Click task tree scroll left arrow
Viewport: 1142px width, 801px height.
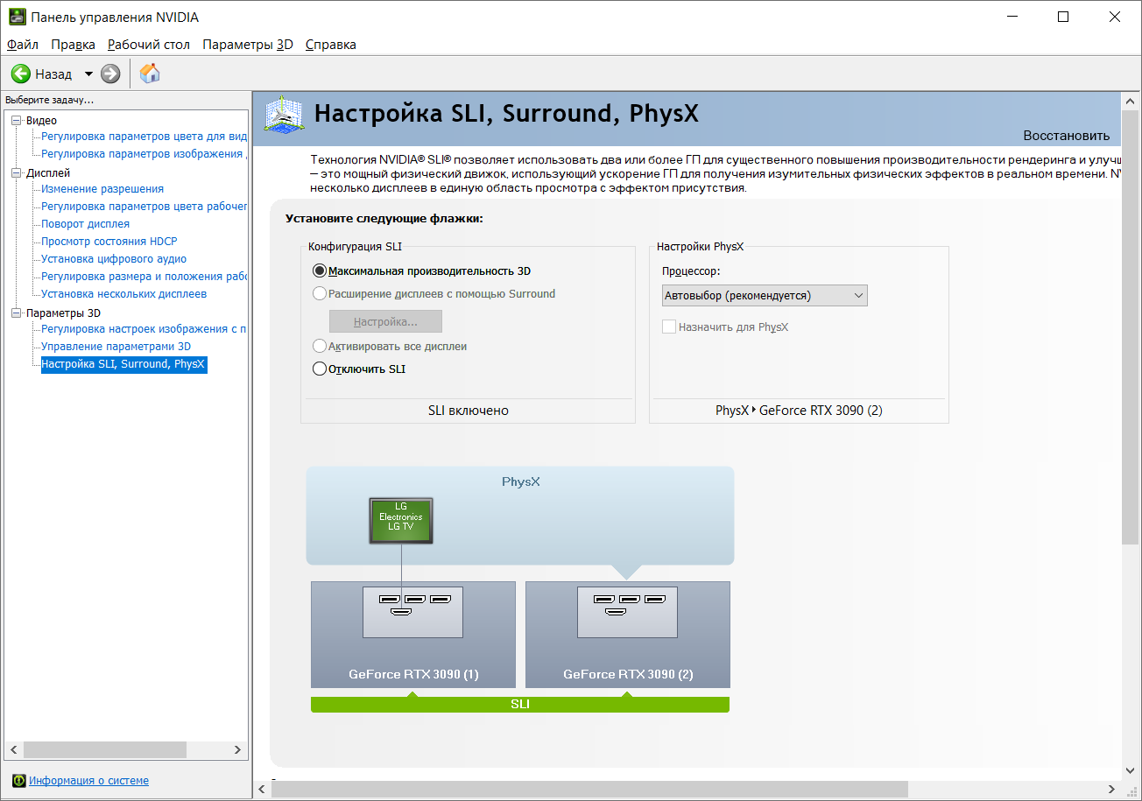coord(13,750)
